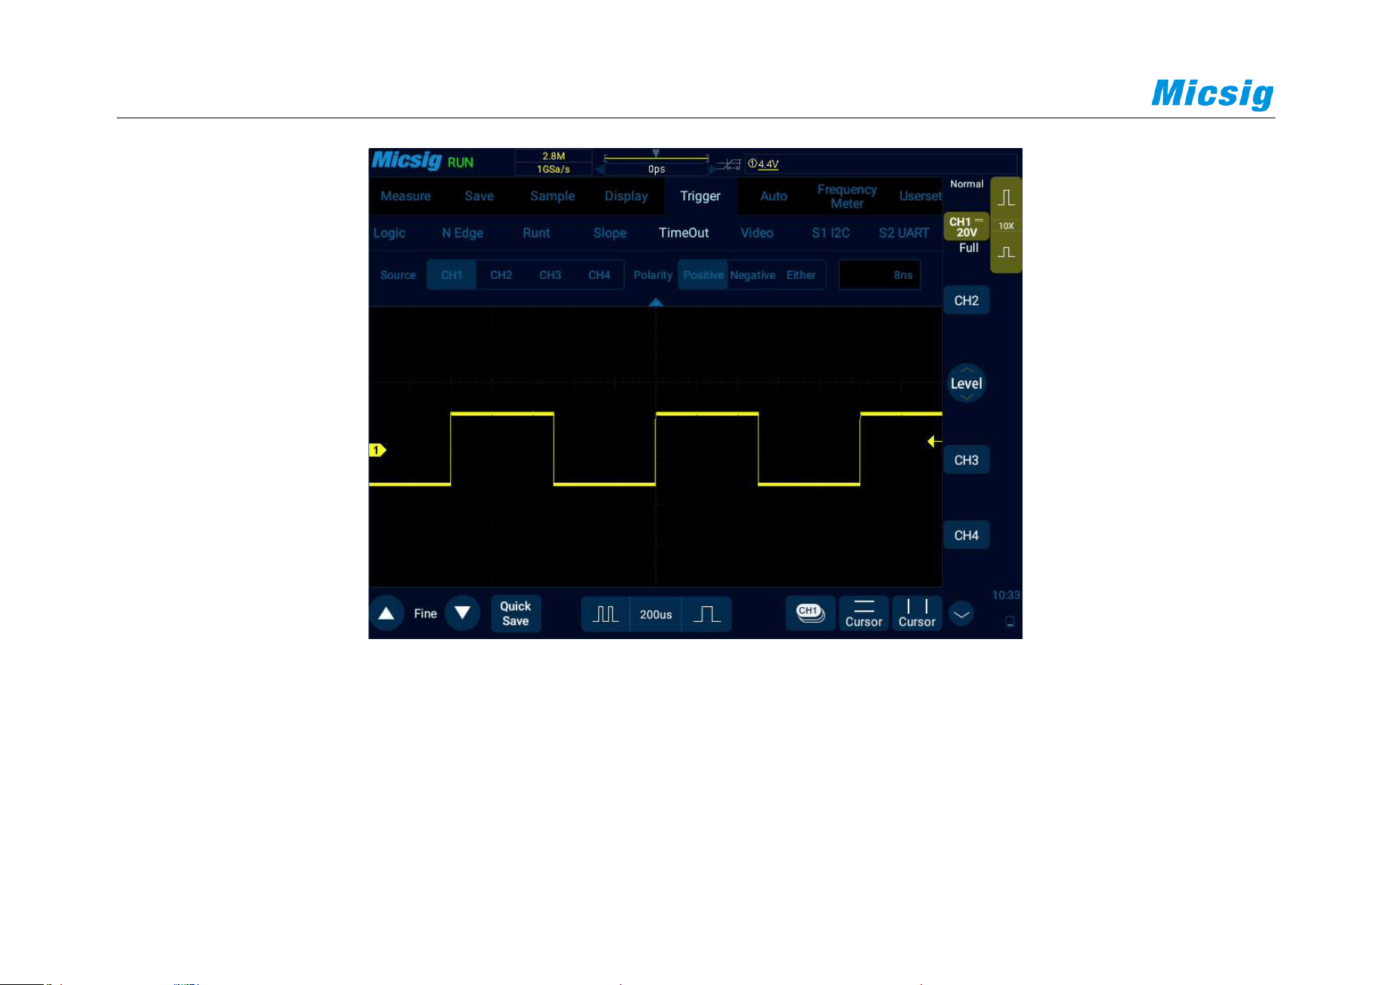This screenshot has height=985, width=1393.
Task: Tap the 4.4V trigger level readout
Action: [764, 164]
